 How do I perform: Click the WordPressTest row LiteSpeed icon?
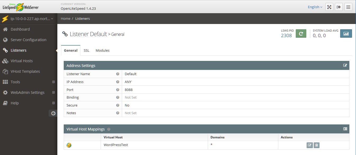69,145
